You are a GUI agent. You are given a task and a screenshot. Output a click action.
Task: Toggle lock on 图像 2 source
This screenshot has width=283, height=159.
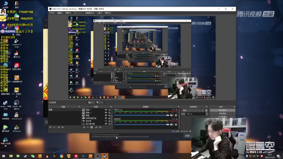pos(109,112)
